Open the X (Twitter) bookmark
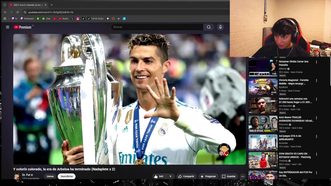Viewport: 331px width, 186px height. tap(72, 19)
